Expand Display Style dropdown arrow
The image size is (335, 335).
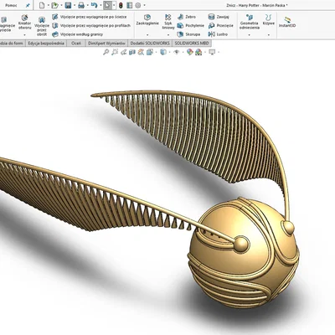(x=169, y=52)
